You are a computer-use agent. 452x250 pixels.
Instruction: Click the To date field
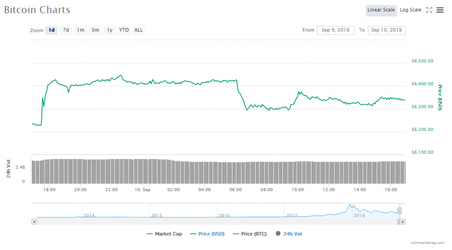coord(387,30)
